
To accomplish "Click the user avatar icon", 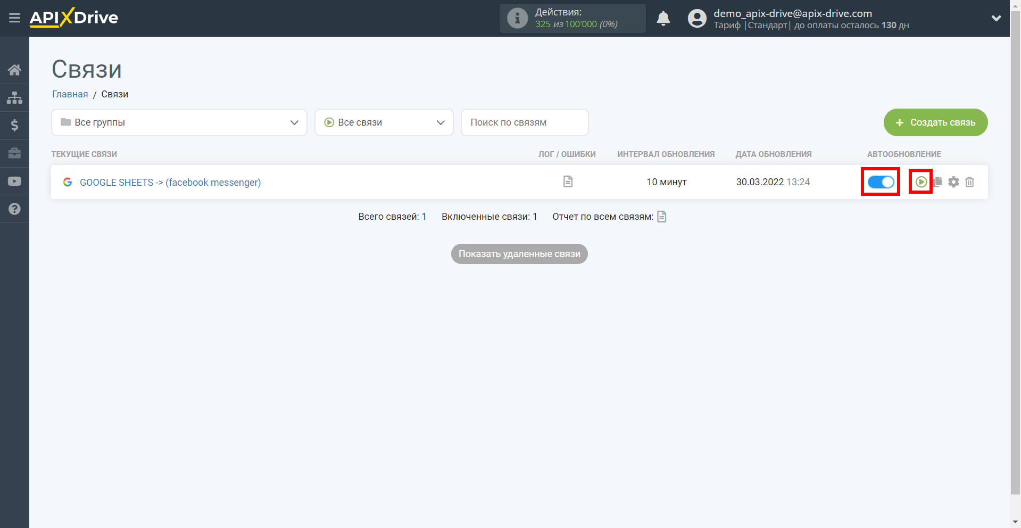I will tap(697, 18).
